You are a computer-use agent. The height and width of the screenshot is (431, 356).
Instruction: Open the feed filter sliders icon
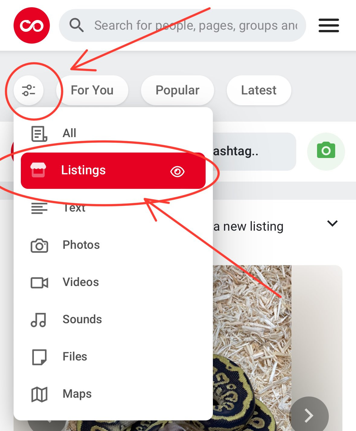click(29, 90)
